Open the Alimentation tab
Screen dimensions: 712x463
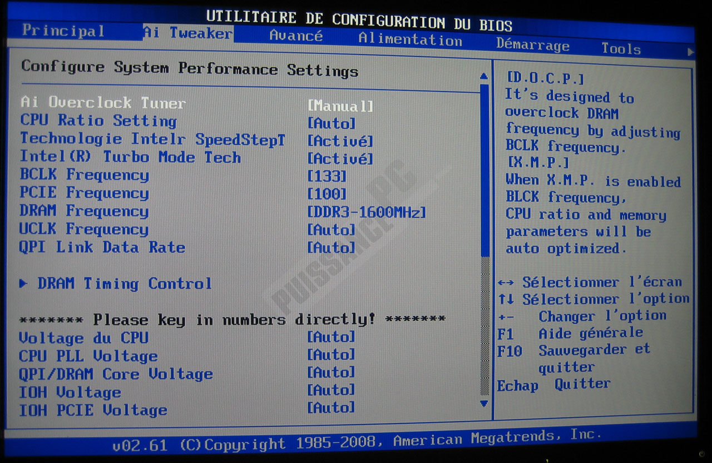[x=410, y=39]
